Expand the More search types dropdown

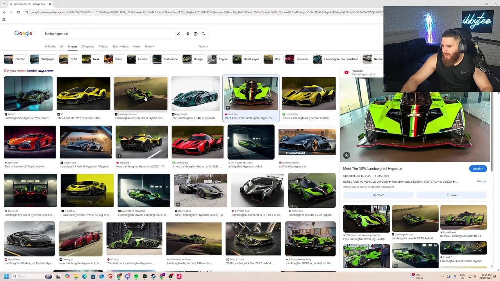tap(150, 46)
